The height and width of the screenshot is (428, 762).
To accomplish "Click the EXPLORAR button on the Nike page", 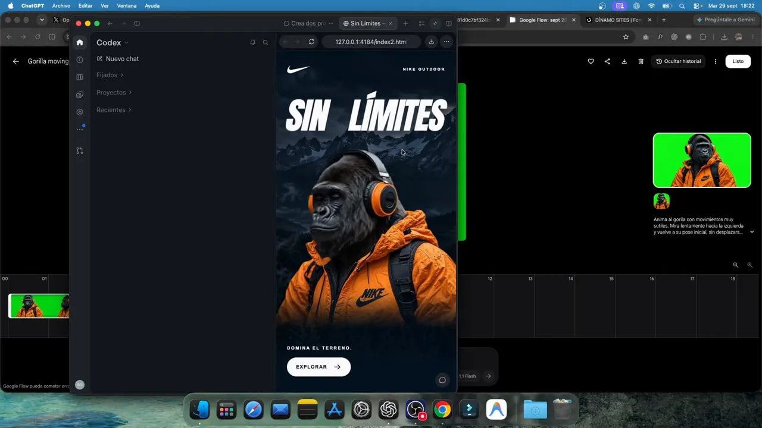I will [318, 367].
